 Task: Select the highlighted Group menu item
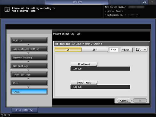pyautogui.click(x=29, y=92)
